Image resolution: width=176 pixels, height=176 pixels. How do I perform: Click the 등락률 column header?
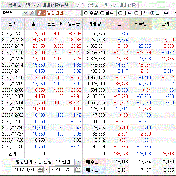point(74,24)
